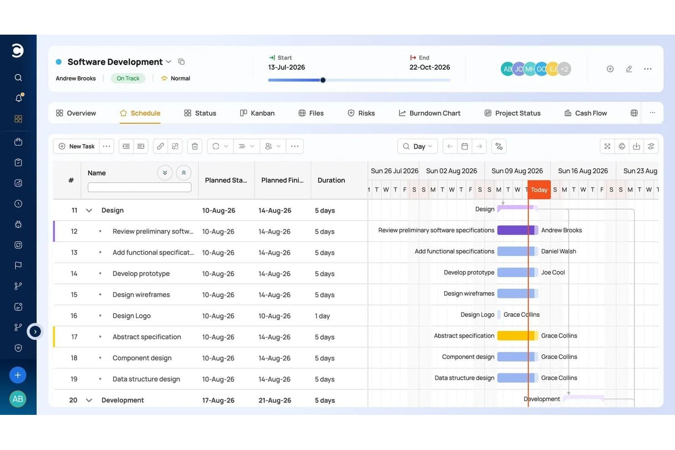Open search from the left sidebar
The height and width of the screenshot is (450, 675).
(x=18, y=78)
